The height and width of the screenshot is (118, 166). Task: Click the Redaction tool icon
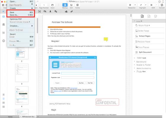coord(130,5)
